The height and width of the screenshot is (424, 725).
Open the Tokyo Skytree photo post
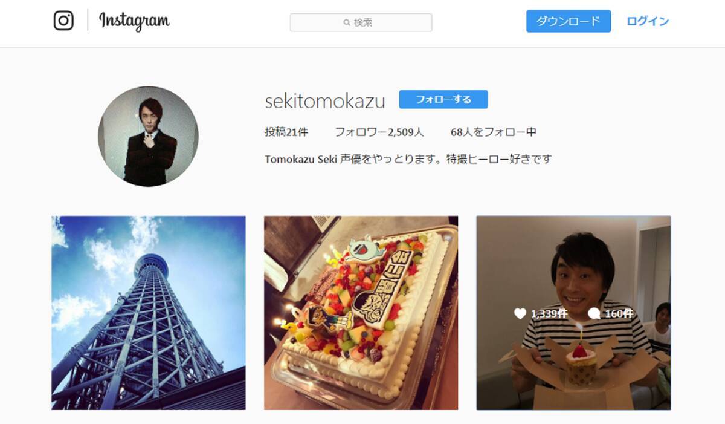[149, 313]
